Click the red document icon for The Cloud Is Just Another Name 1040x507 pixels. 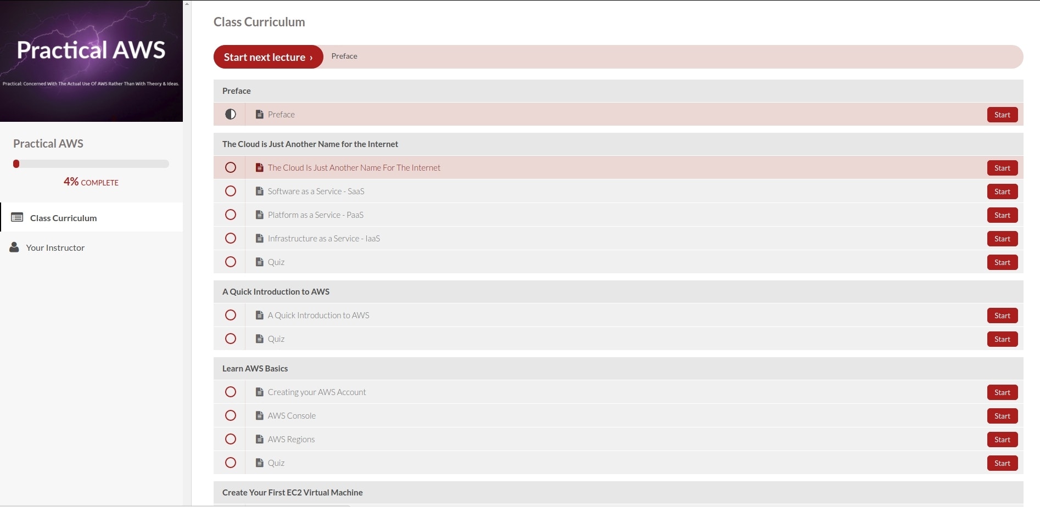[260, 167]
